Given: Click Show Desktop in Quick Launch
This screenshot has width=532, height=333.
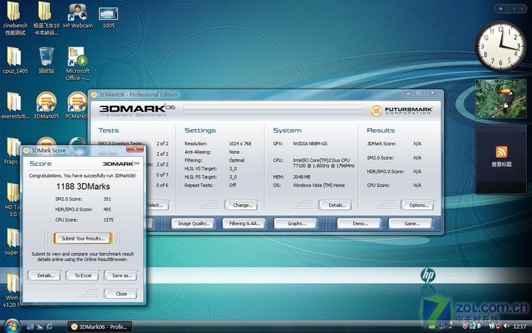Looking at the screenshot, I should pos(30,326).
